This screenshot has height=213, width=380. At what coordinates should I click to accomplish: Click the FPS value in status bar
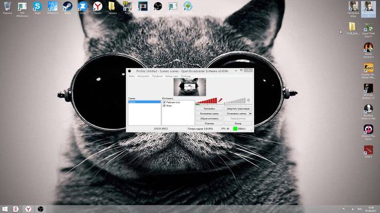tap(225, 129)
